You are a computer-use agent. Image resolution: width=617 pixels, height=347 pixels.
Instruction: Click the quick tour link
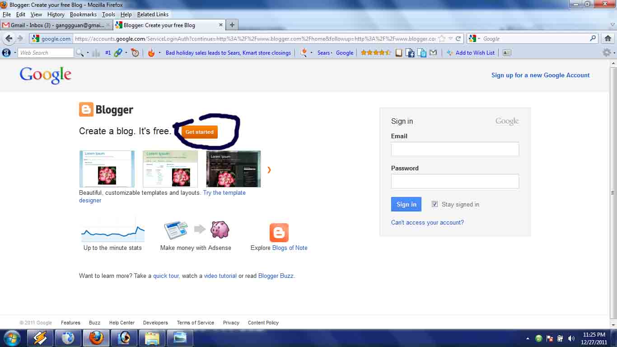tap(166, 276)
